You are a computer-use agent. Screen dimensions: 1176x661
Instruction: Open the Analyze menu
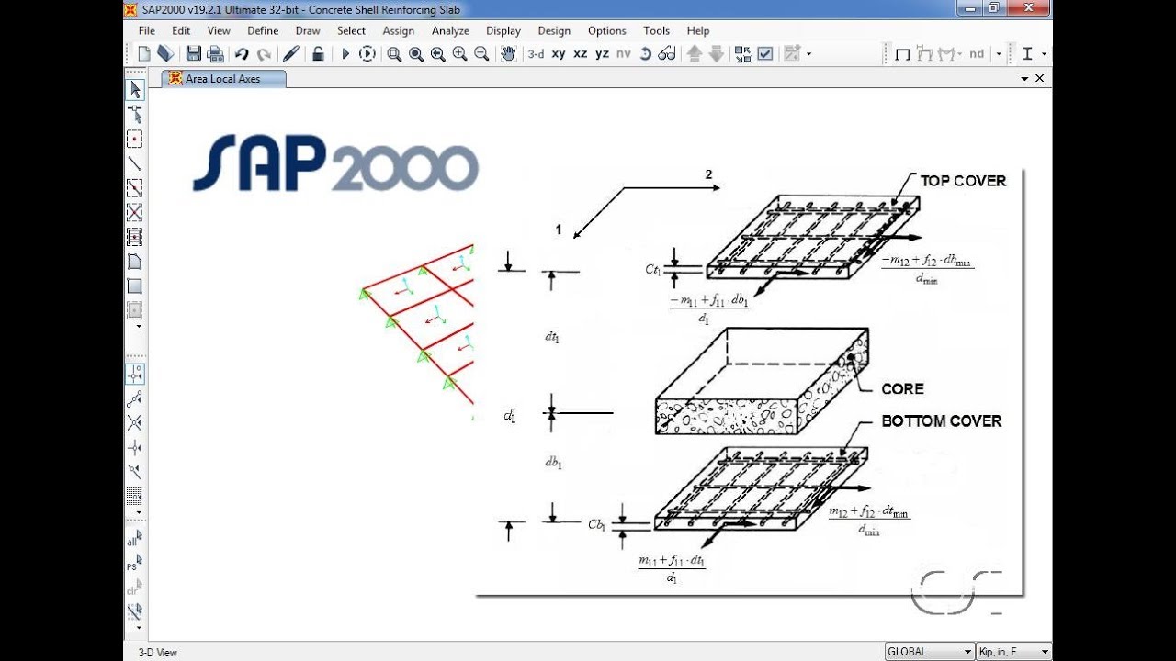[450, 30]
